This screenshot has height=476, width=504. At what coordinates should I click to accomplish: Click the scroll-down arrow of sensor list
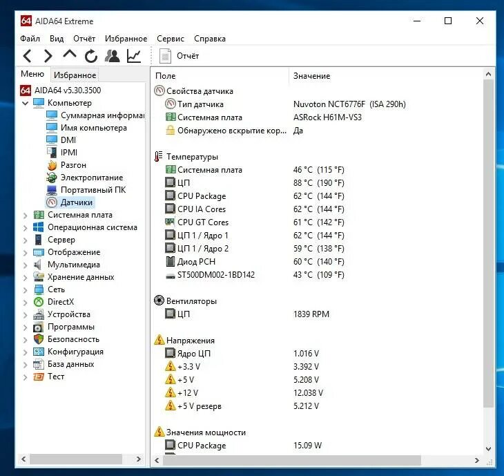(488, 449)
